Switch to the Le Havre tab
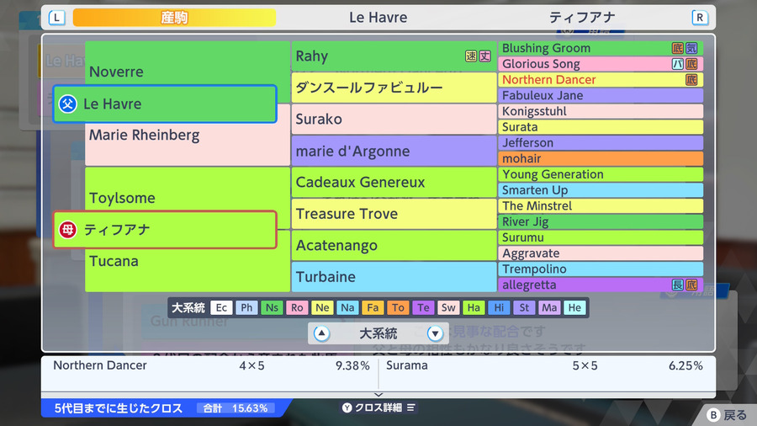This screenshot has height=426, width=757. (378, 18)
